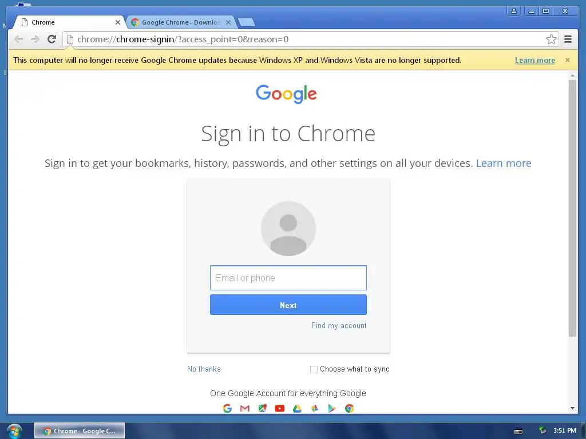Open the Find my account link

pos(339,325)
